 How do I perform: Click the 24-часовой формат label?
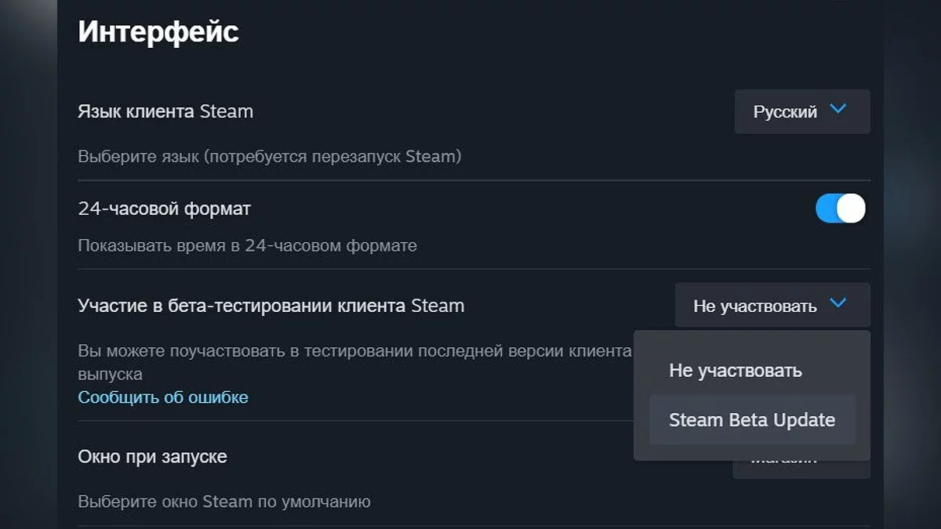165,209
